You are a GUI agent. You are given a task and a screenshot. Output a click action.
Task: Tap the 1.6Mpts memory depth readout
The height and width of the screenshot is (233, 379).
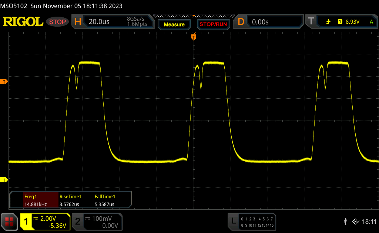(x=137, y=24)
